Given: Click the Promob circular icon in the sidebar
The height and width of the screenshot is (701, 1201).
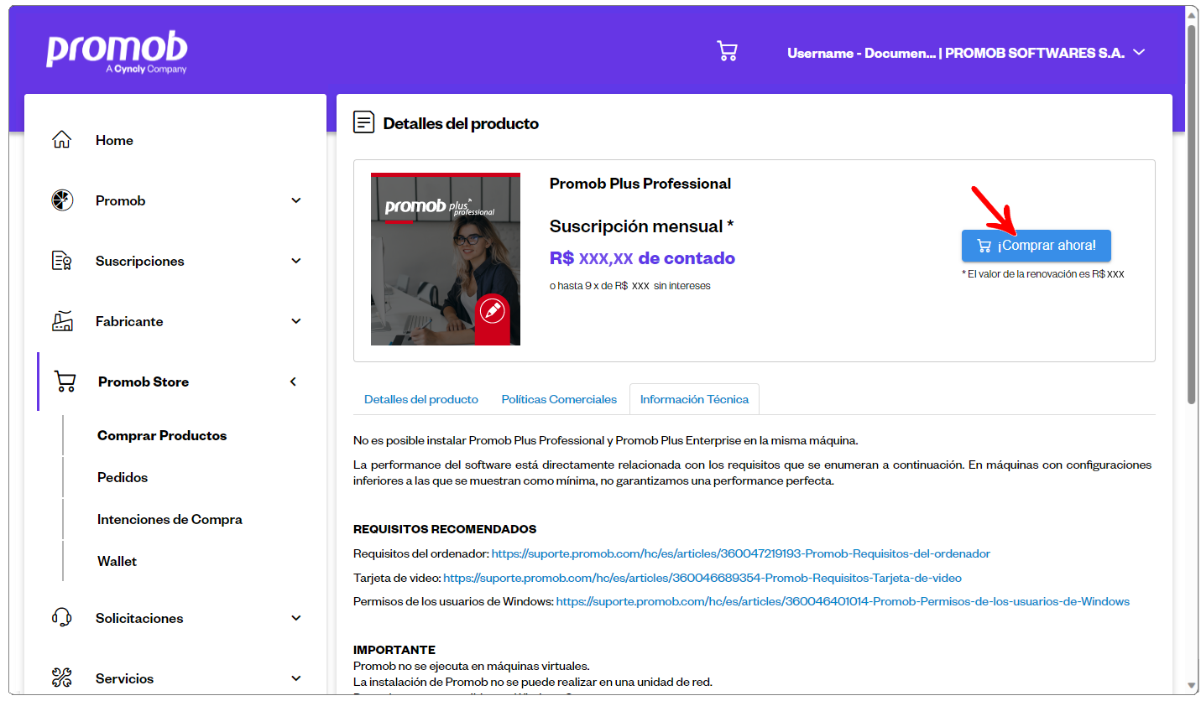Looking at the screenshot, I should tap(62, 200).
